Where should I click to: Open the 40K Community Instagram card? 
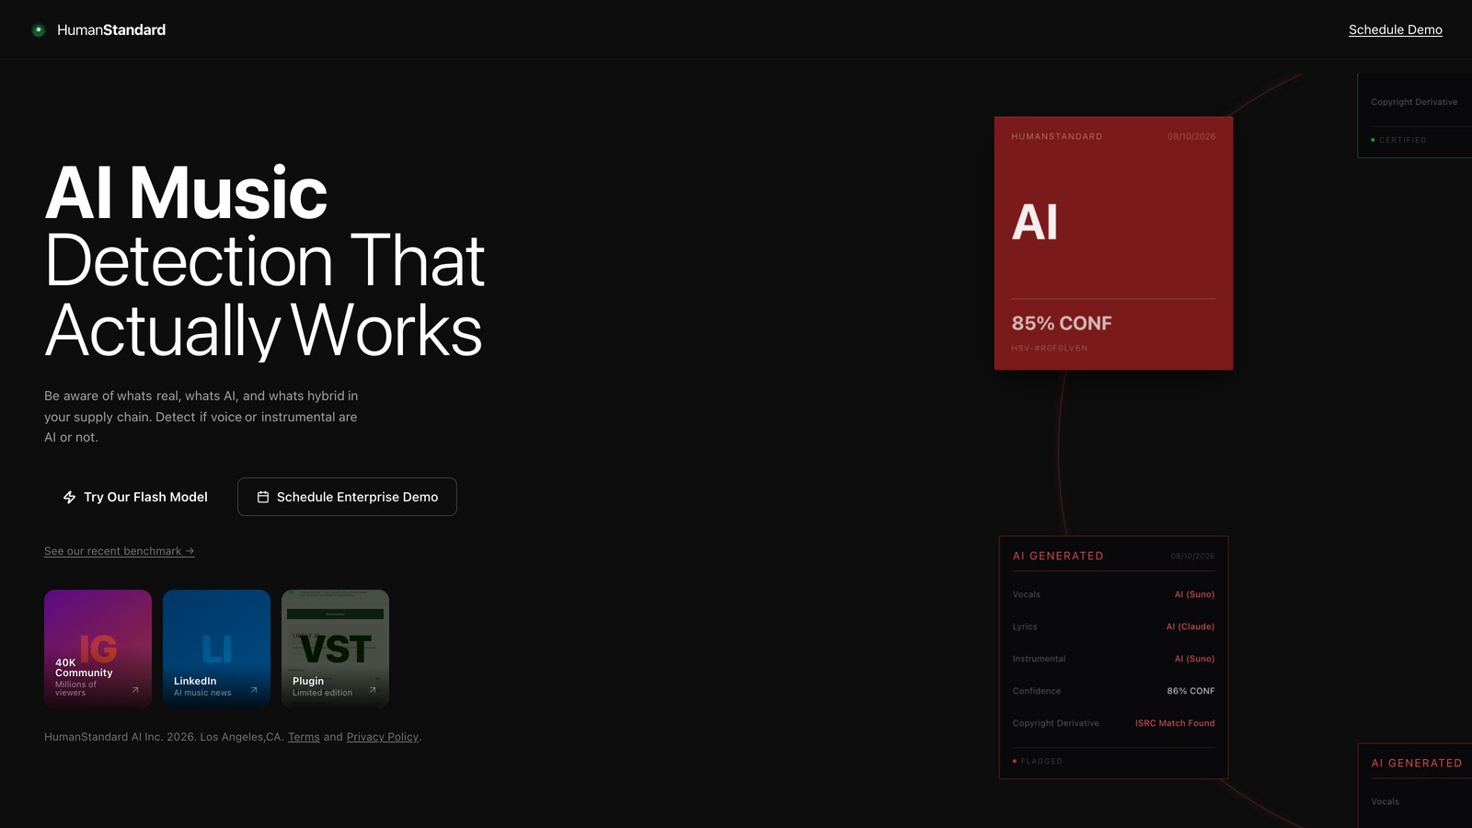98,649
